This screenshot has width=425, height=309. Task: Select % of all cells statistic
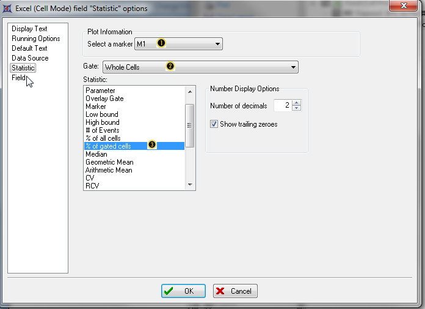point(134,138)
